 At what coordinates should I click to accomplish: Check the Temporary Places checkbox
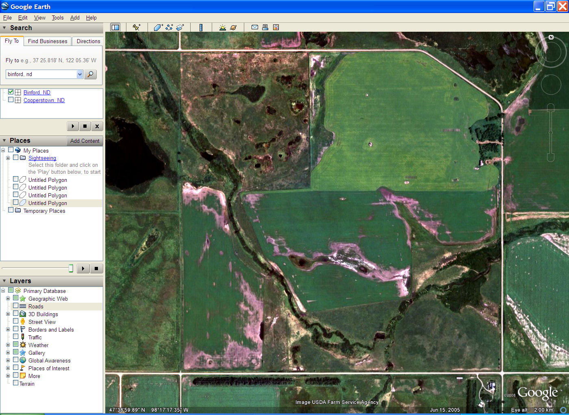pyautogui.click(x=11, y=210)
